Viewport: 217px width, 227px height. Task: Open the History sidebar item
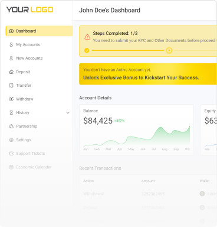tap(39, 112)
